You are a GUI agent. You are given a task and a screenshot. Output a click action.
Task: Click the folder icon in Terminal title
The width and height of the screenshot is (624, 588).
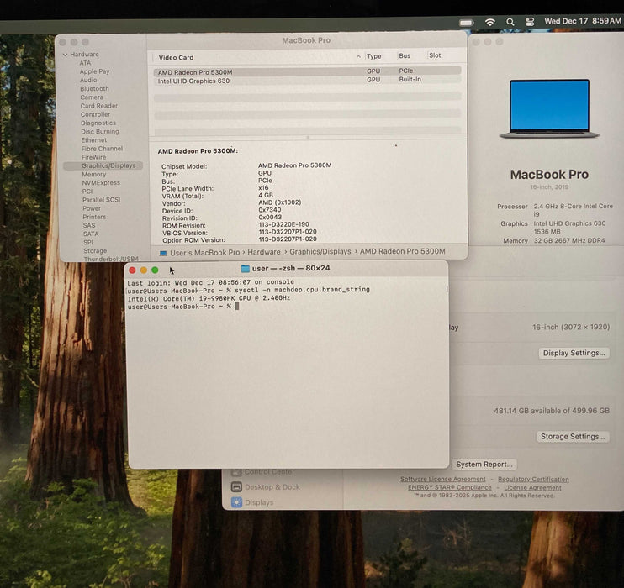coord(246,269)
